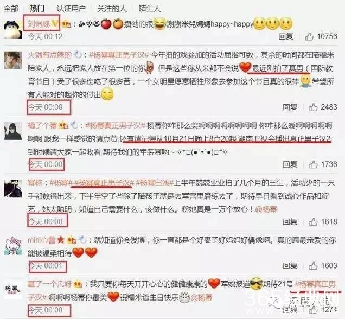The width and height of the screenshot is (345, 319).
Task: Click thumbs-up icon showing 2483 likes
Action: point(313,107)
